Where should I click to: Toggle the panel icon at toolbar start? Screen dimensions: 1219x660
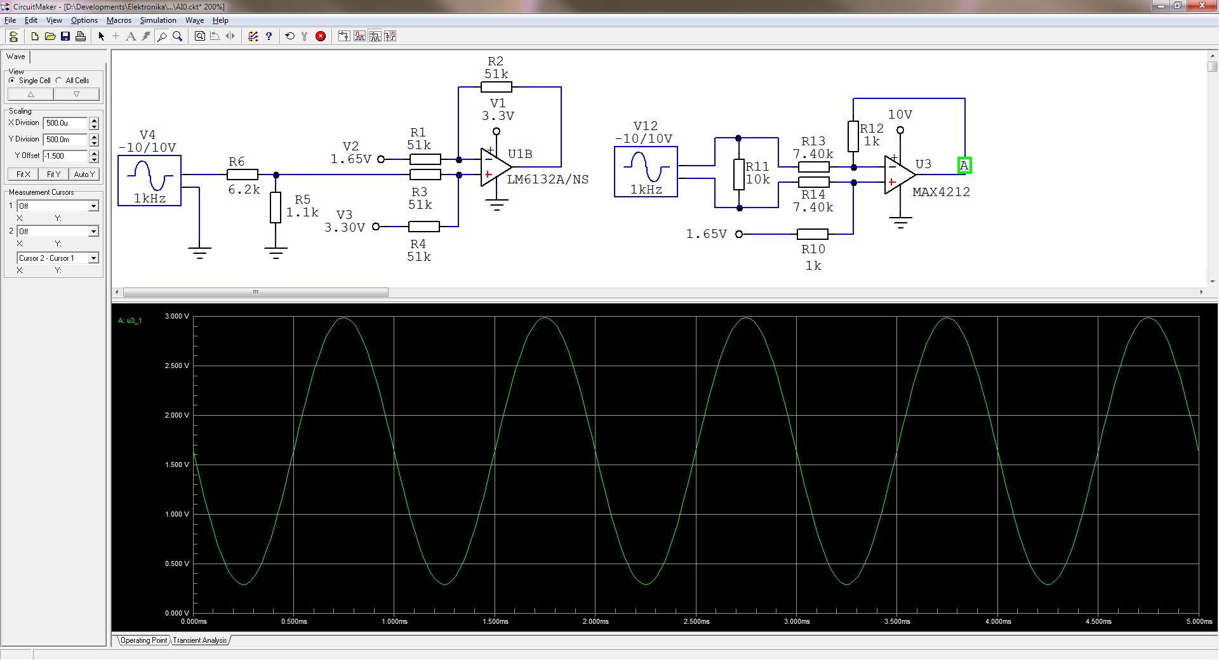[13, 36]
